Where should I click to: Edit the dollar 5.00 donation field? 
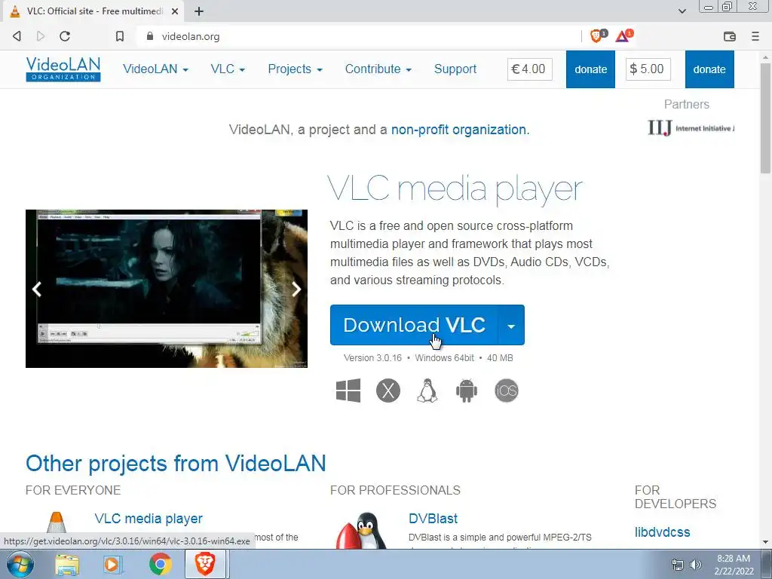[648, 69]
